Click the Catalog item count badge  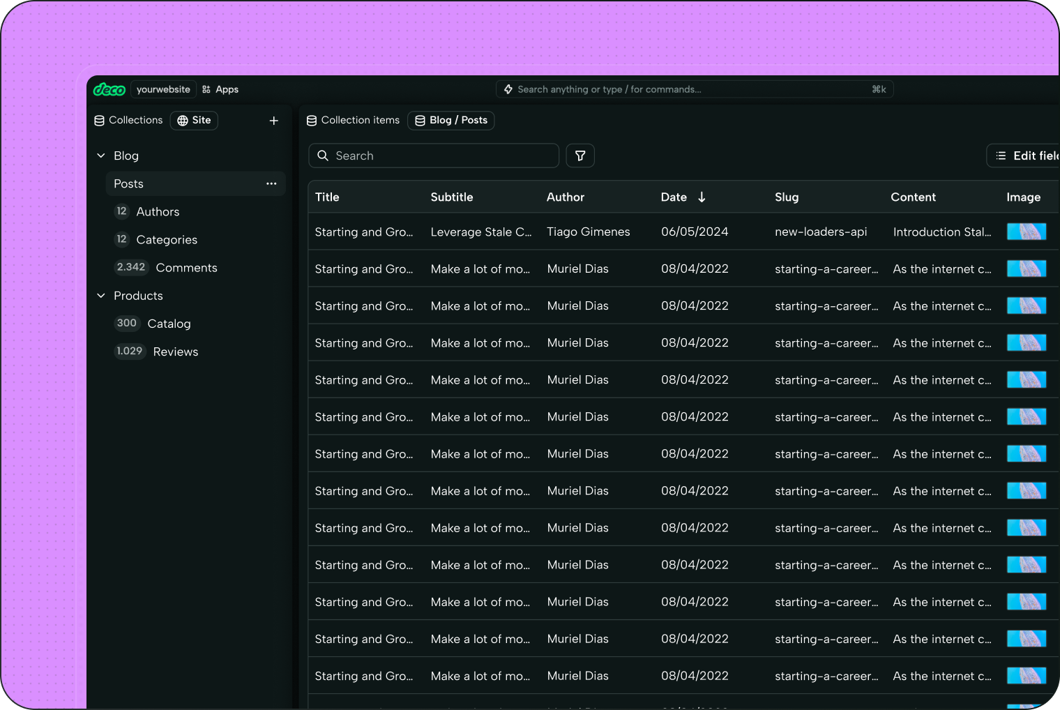(127, 323)
